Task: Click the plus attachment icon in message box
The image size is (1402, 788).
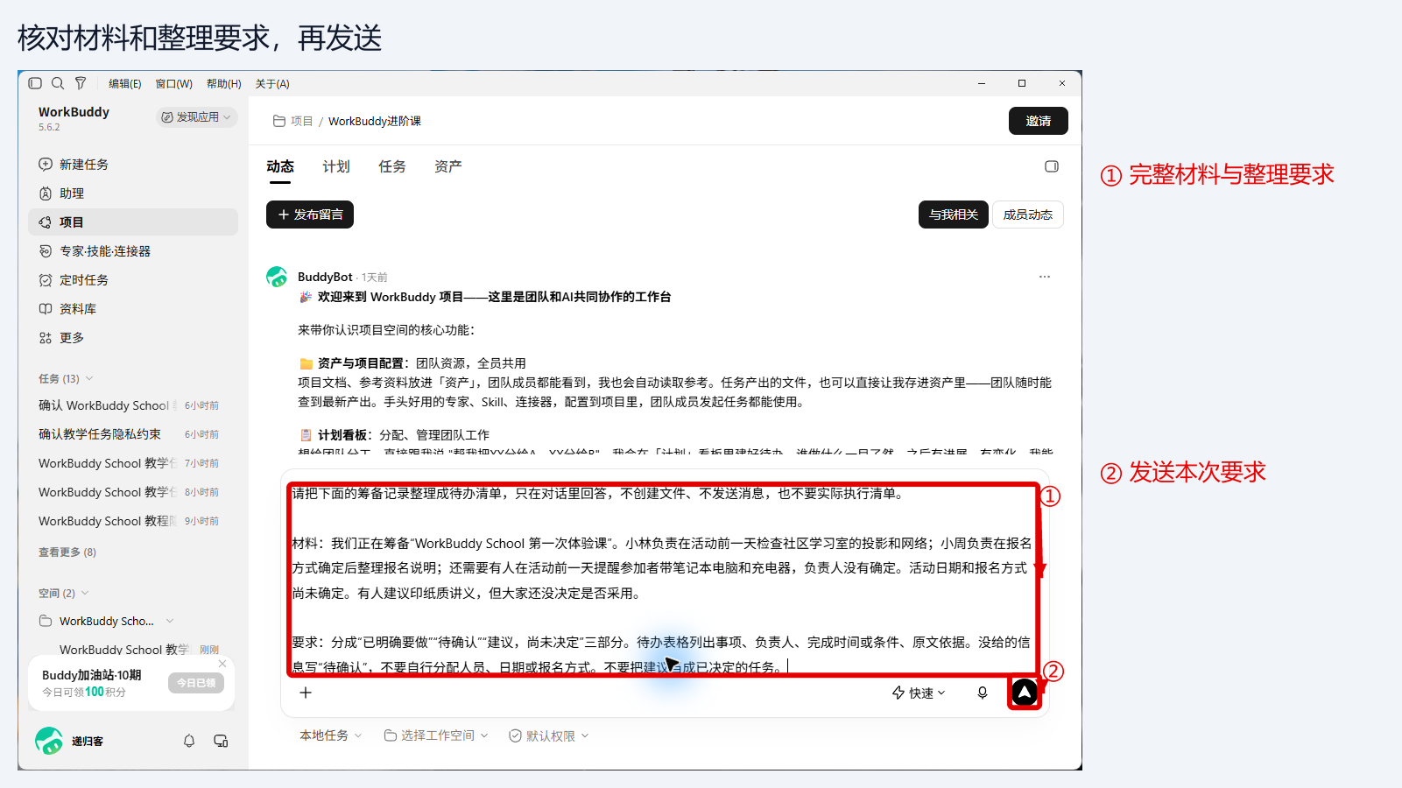Action: coord(306,693)
